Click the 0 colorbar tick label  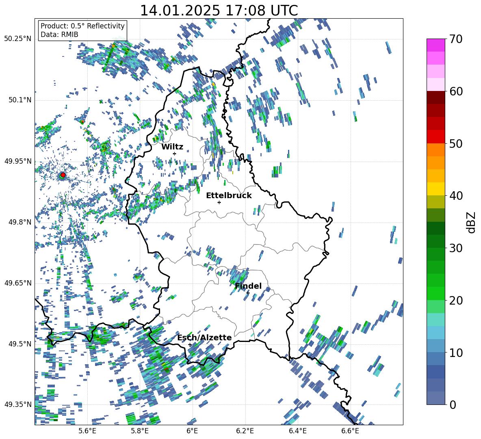point(453,404)
